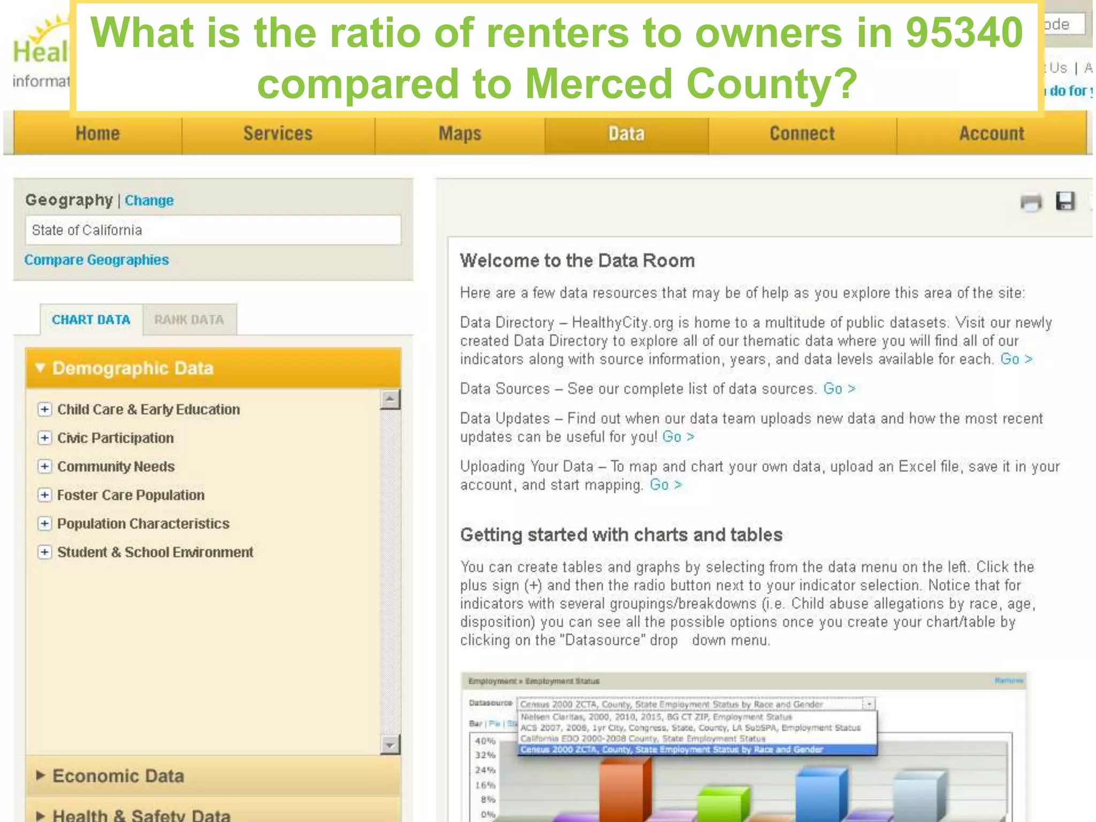The height and width of the screenshot is (822, 1096).
Task: Open the Services menu
Action: pos(278,133)
